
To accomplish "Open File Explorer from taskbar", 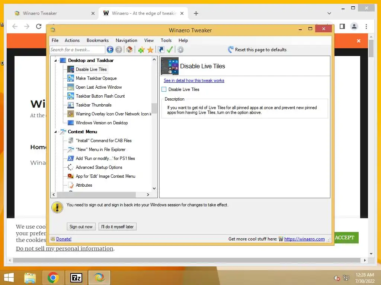I will coord(30,278).
